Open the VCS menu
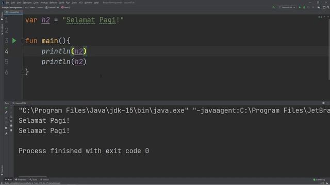Image resolution: width=330 pixels, height=185 pixels. tap(80, 3)
